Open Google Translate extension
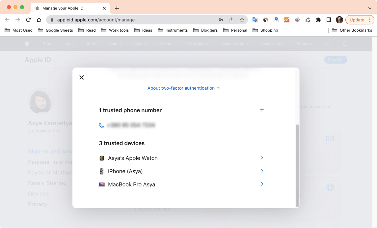This screenshot has width=377, height=228. coord(255,20)
